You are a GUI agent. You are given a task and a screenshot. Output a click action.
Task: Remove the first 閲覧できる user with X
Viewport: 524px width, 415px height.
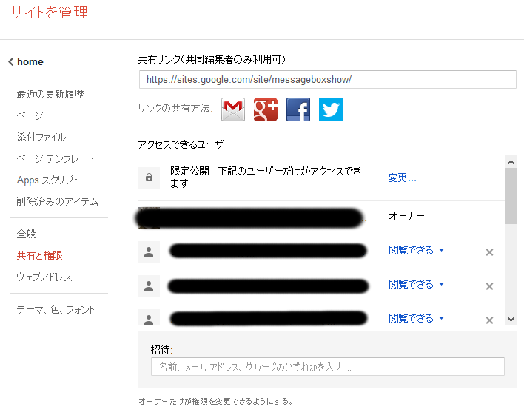(x=489, y=252)
